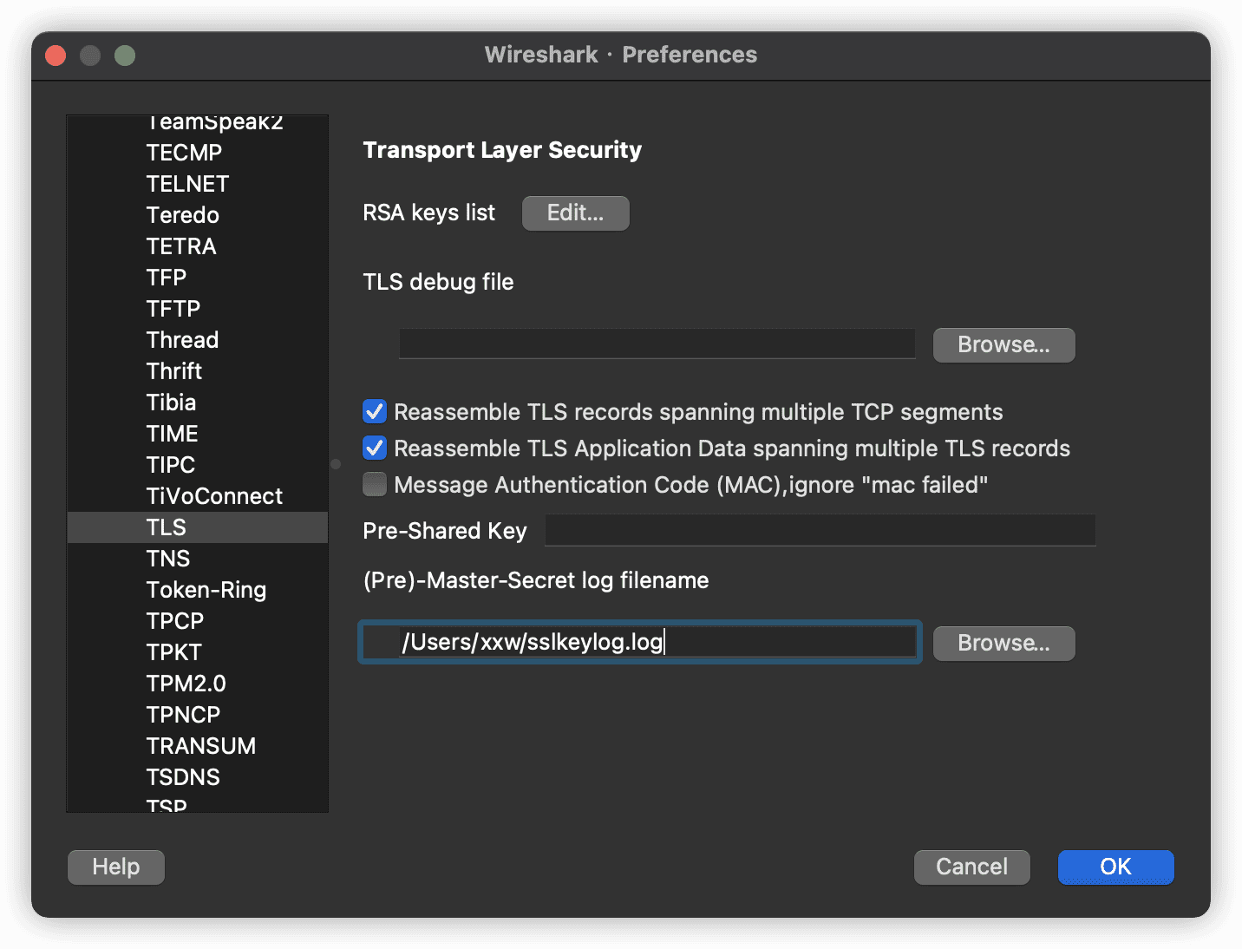1242x949 pixels.
Task: Cancel the Preferences dialog
Action: 971,867
